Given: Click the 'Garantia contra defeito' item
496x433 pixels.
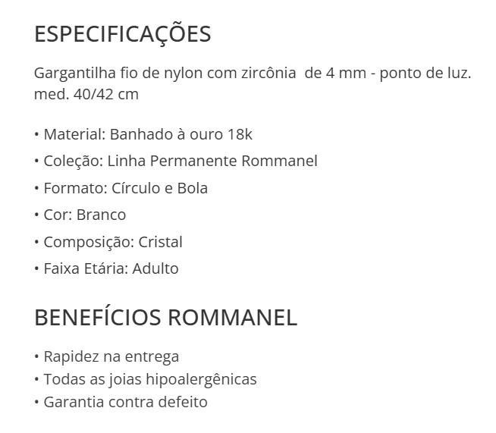Looking at the screenshot, I should 125,402.
